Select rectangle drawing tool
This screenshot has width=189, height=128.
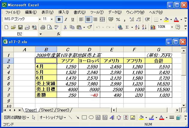tap(84, 118)
